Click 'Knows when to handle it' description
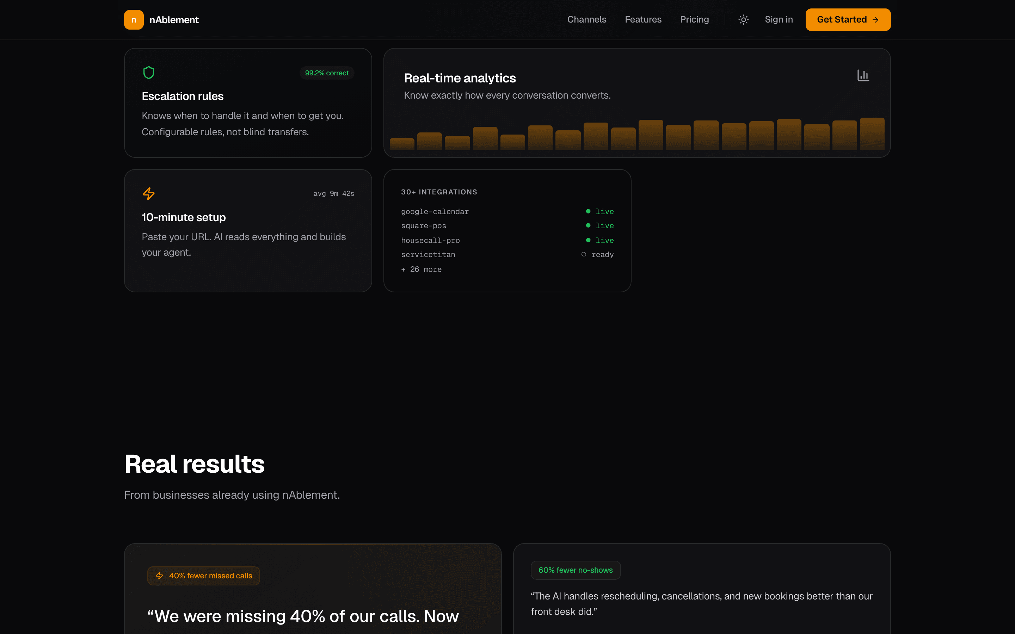Image resolution: width=1015 pixels, height=634 pixels. pyautogui.click(x=242, y=124)
